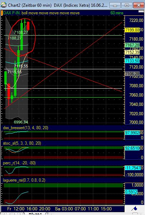Click the 7180,00 price axis label
Viewport: 145px width, 215px height.
click(x=136, y=39)
